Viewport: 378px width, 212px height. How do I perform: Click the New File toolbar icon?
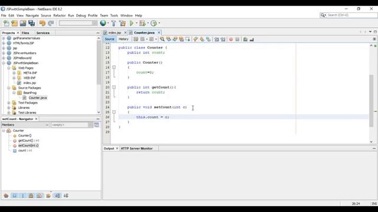click(x=6, y=24)
